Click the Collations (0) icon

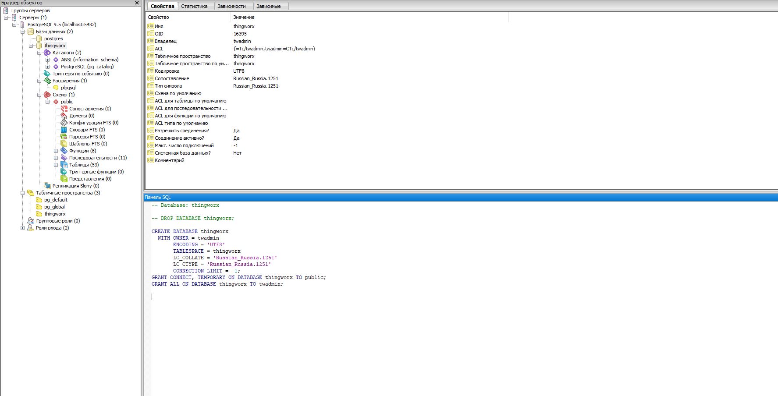pos(64,109)
